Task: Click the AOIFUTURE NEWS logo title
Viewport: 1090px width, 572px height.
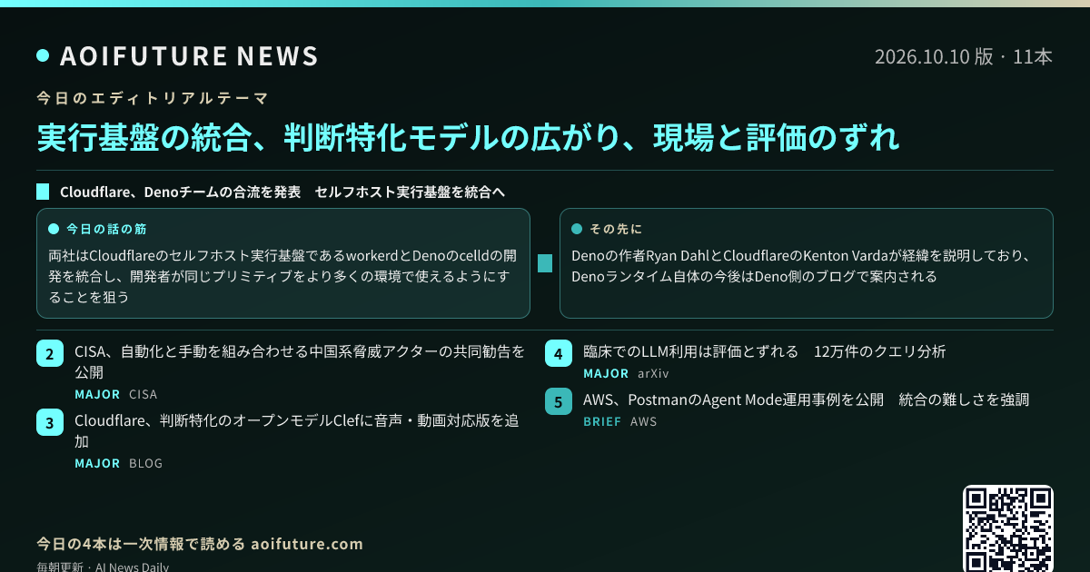Action: [x=189, y=56]
